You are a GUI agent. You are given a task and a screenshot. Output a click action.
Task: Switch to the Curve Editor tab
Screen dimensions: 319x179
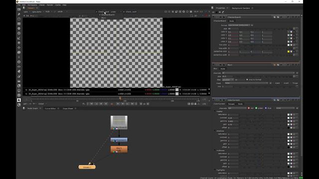point(50,108)
